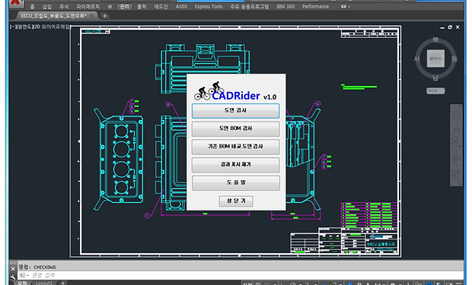Switch to the 파라메트릭 ribbon tab
This screenshot has height=285, width=472.
pyautogui.click(x=88, y=6)
